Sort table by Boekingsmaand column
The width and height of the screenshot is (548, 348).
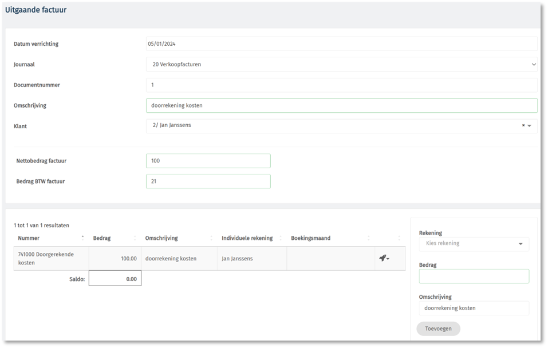(330, 238)
